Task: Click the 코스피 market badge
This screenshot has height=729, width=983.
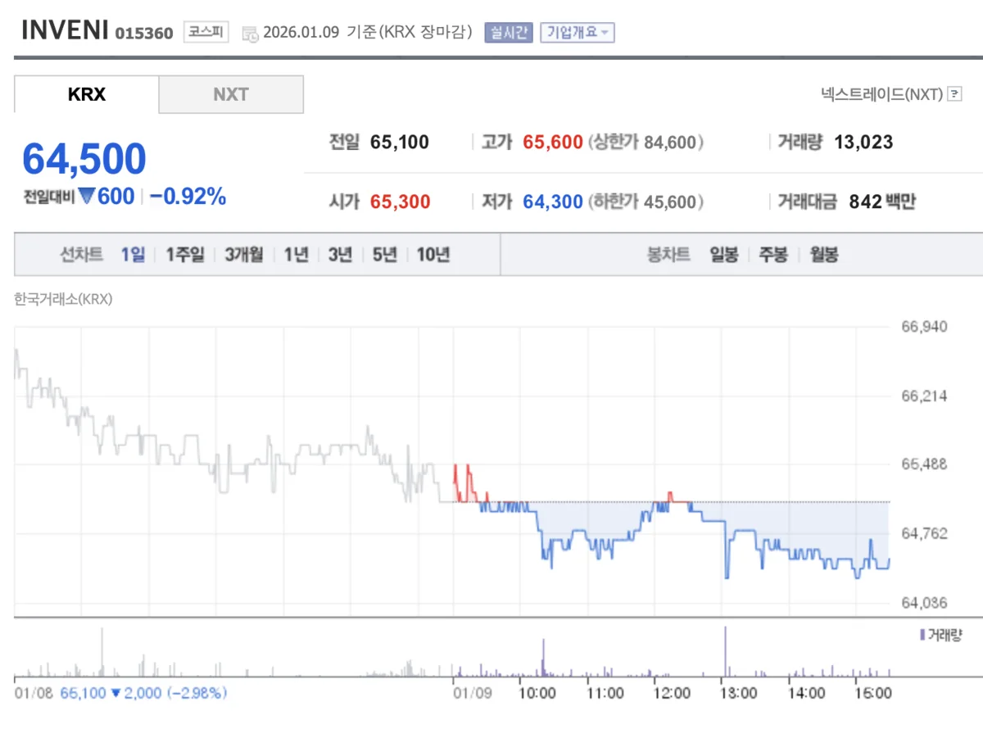Action: [206, 33]
